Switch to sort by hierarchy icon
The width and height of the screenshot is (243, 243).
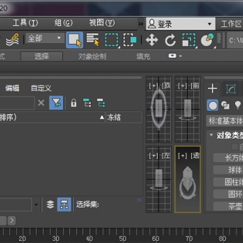tap(64, 205)
